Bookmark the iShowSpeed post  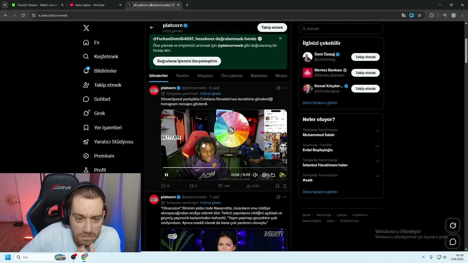pyautogui.click(x=278, y=186)
